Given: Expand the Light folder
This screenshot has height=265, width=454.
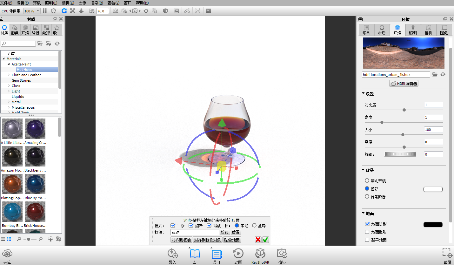Looking at the screenshot, I should 9,91.
